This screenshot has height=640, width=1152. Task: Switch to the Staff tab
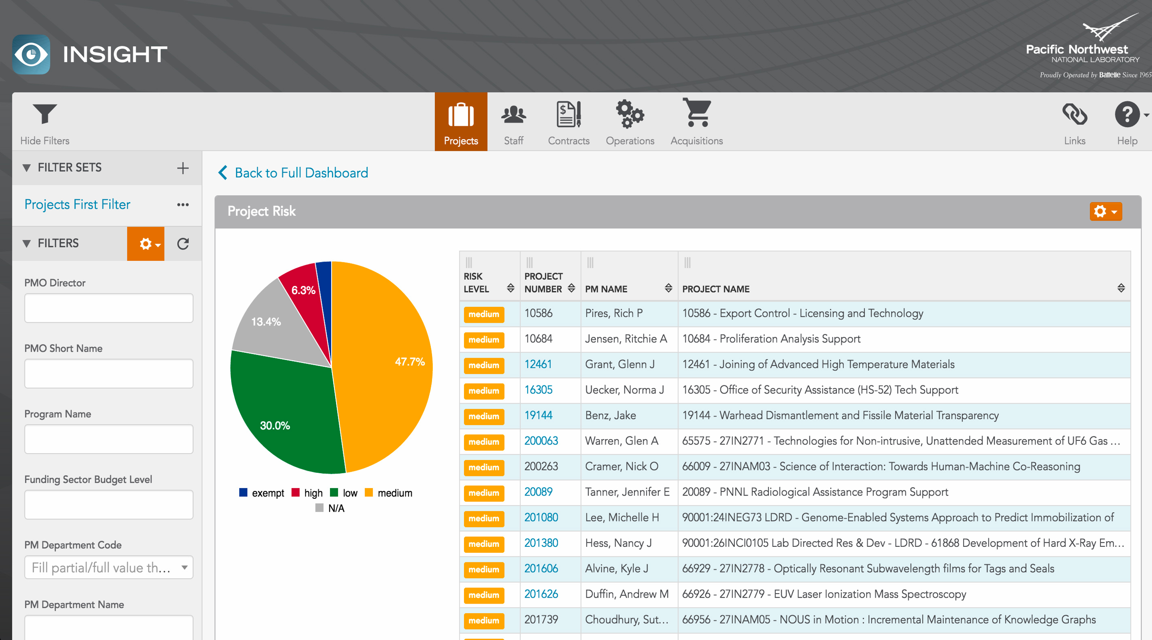tap(513, 122)
